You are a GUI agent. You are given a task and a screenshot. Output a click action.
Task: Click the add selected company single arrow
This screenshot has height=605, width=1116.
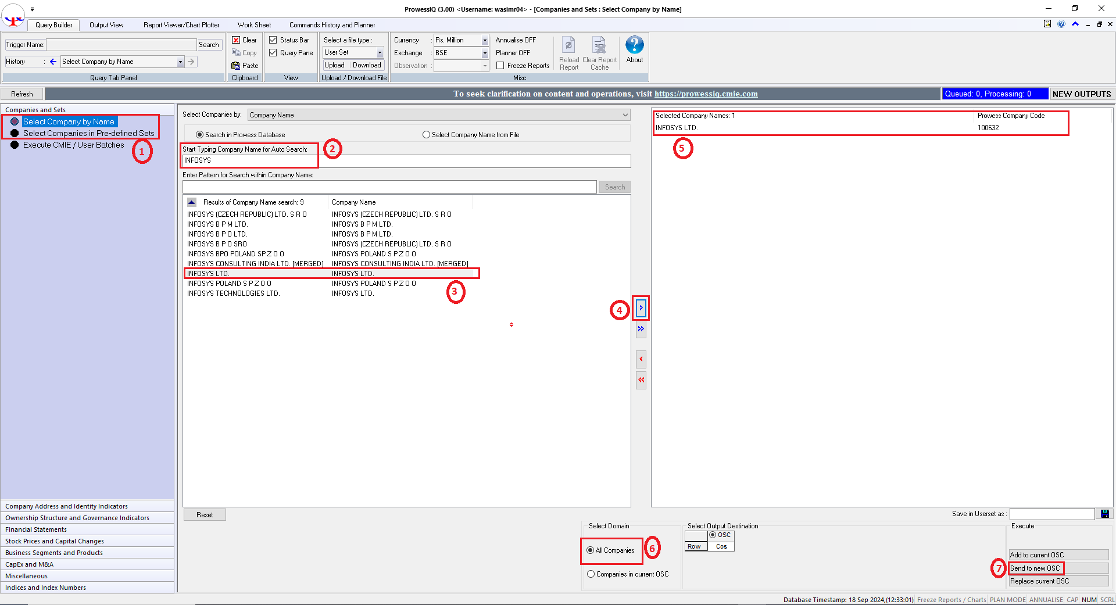[x=641, y=308]
